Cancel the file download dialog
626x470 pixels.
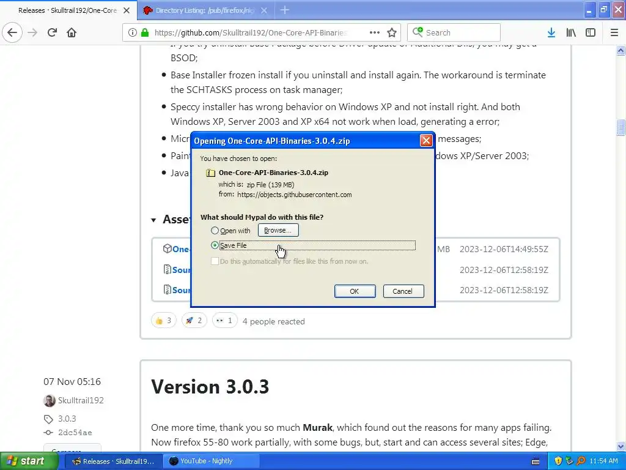(x=403, y=291)
